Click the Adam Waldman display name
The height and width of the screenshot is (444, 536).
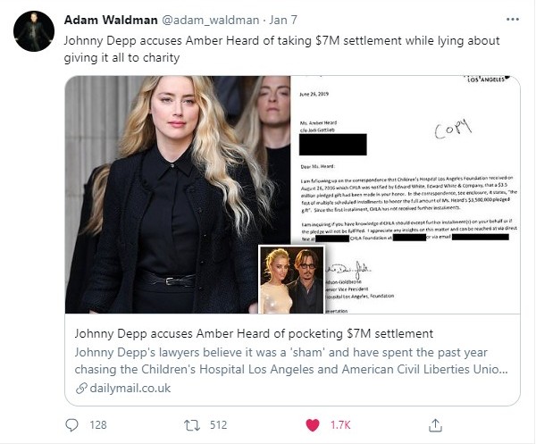111,20
